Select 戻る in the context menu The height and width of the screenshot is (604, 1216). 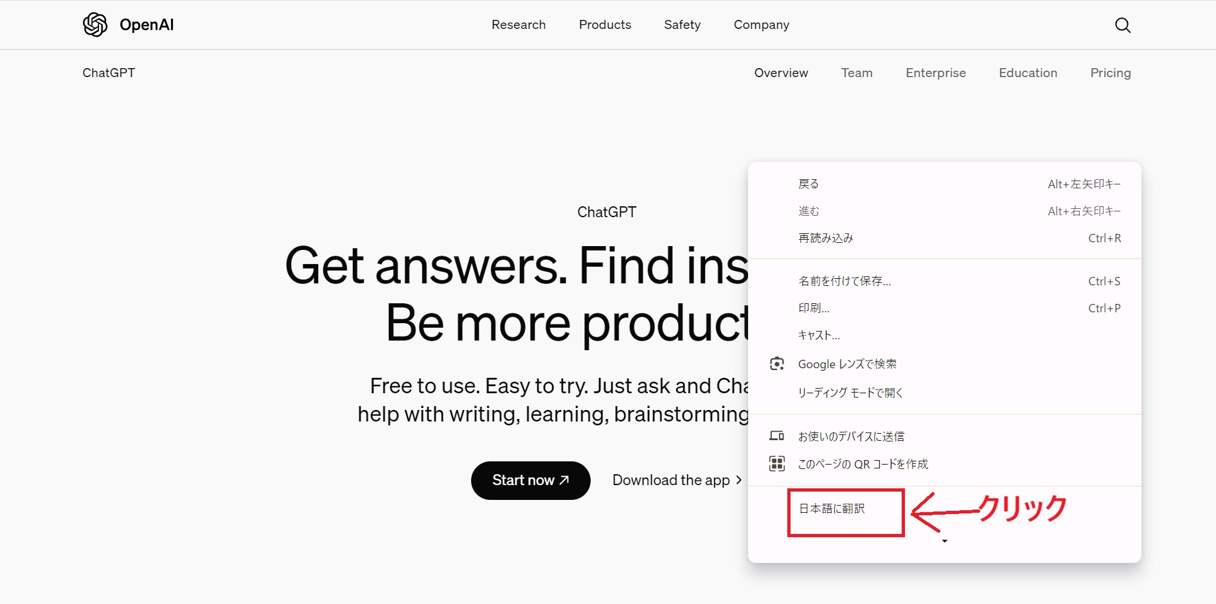pos(944,184)
